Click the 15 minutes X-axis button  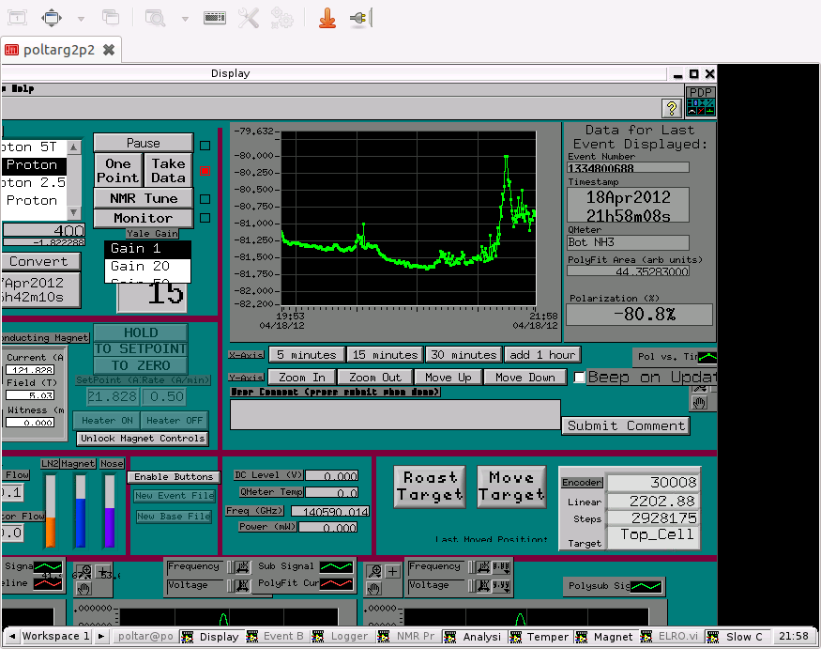pyautogui.click(x=385, y=355)
